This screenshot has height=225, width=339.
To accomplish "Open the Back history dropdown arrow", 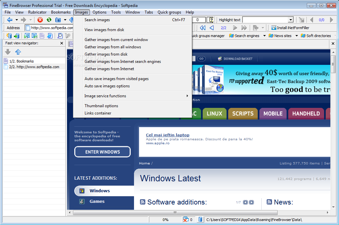I will [17, 20].
